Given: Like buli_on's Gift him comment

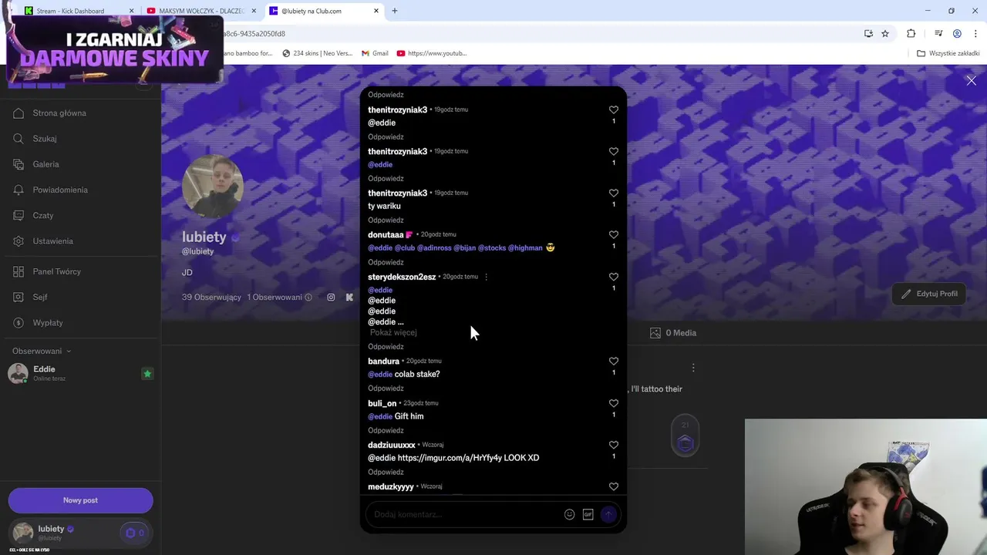Looking at the screenshot, I should pos(614,403).
